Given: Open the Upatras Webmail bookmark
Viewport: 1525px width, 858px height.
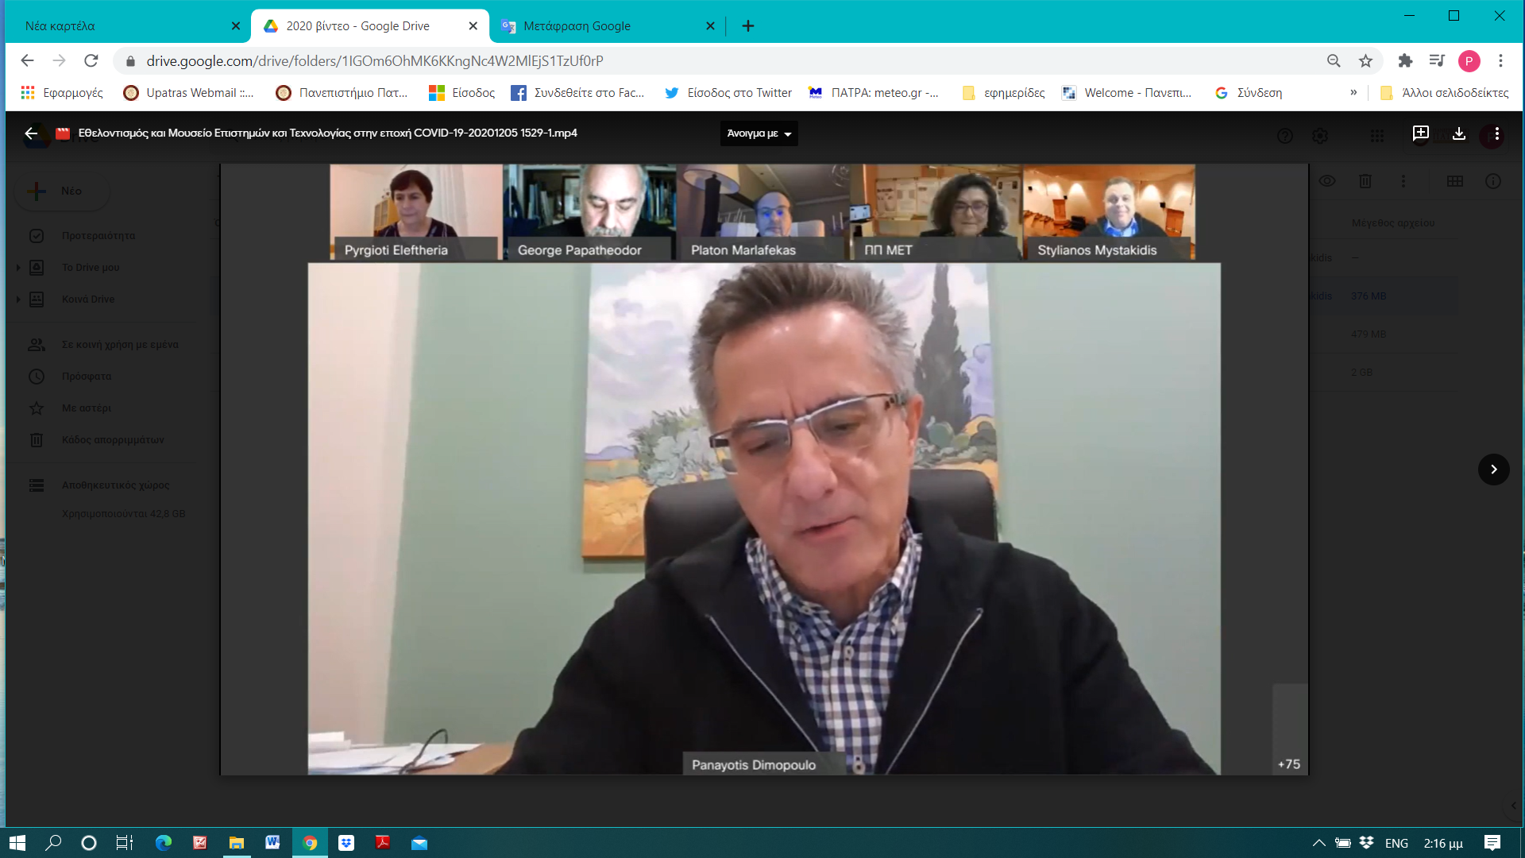Looking at the screenshot, I should (189, 92).
